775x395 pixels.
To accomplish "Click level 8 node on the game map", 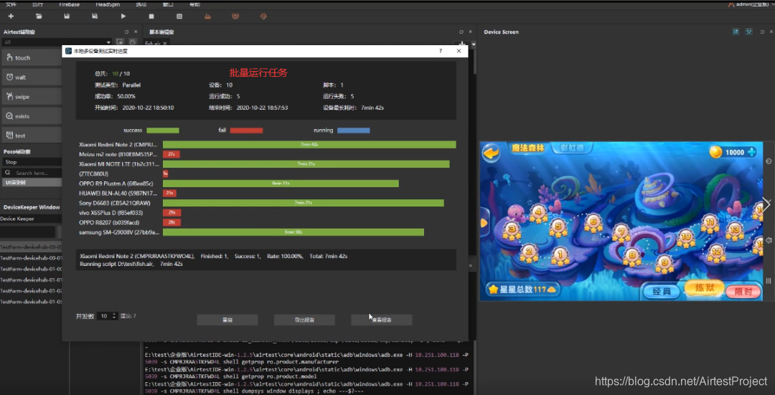I will coord(632,256).
